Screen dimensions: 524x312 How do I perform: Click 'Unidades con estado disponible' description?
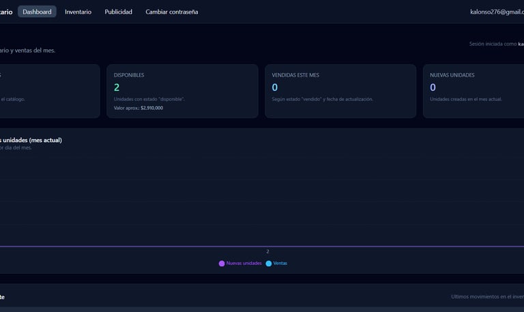point(149,99)
